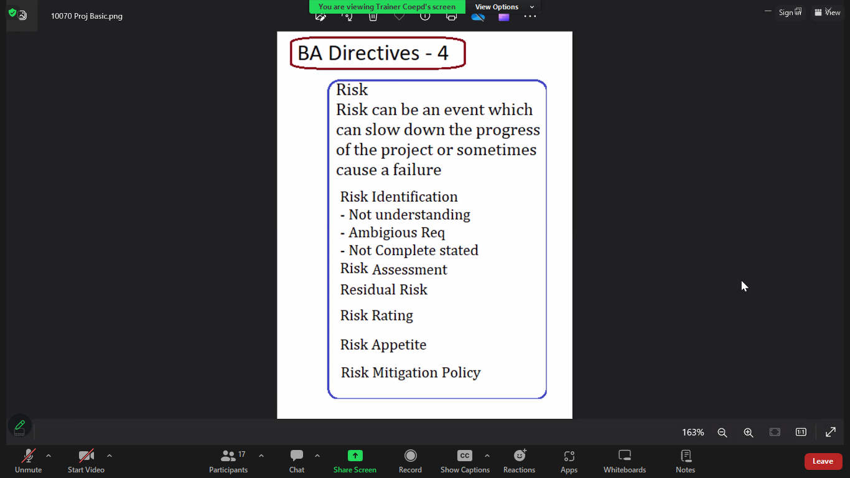Click the '- Not Complete stated' line
This screenshot has height=478, width=850.
pos(409,250)
